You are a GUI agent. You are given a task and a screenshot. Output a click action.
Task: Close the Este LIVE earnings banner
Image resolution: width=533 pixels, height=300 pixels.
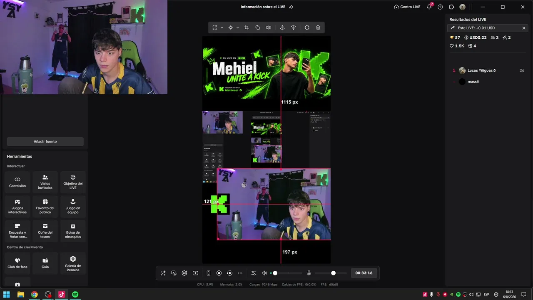523,28
